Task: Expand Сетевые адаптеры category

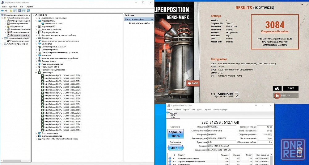Action: [36, 133]
